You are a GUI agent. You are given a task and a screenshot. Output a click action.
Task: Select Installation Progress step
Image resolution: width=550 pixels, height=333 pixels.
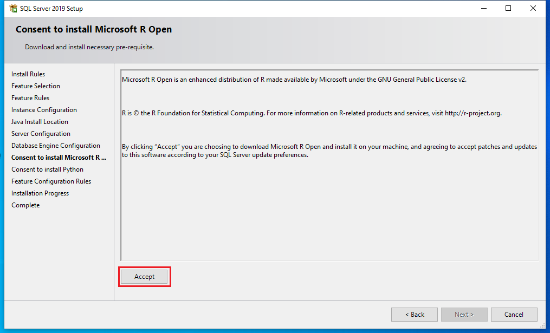click(40, 193)
